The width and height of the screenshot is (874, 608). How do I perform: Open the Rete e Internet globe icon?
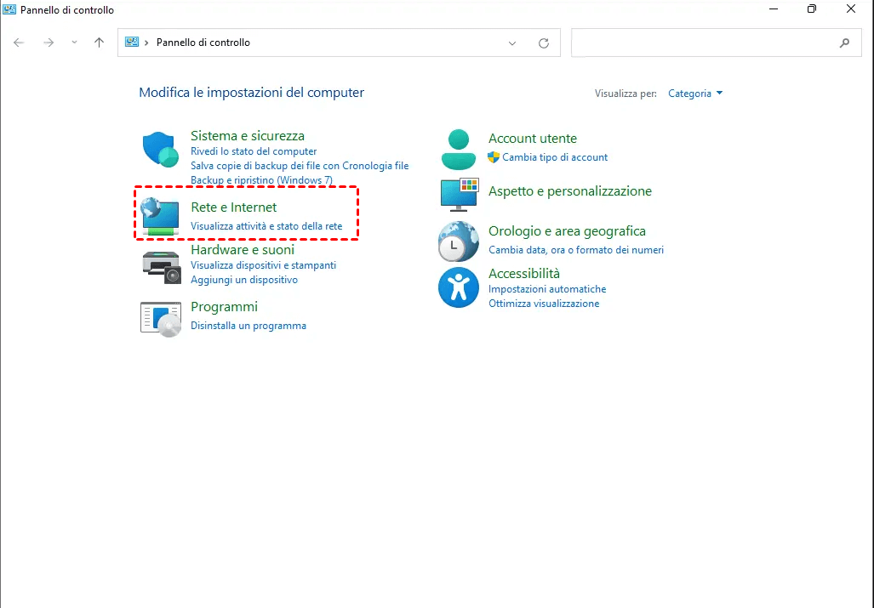[160, 216]
